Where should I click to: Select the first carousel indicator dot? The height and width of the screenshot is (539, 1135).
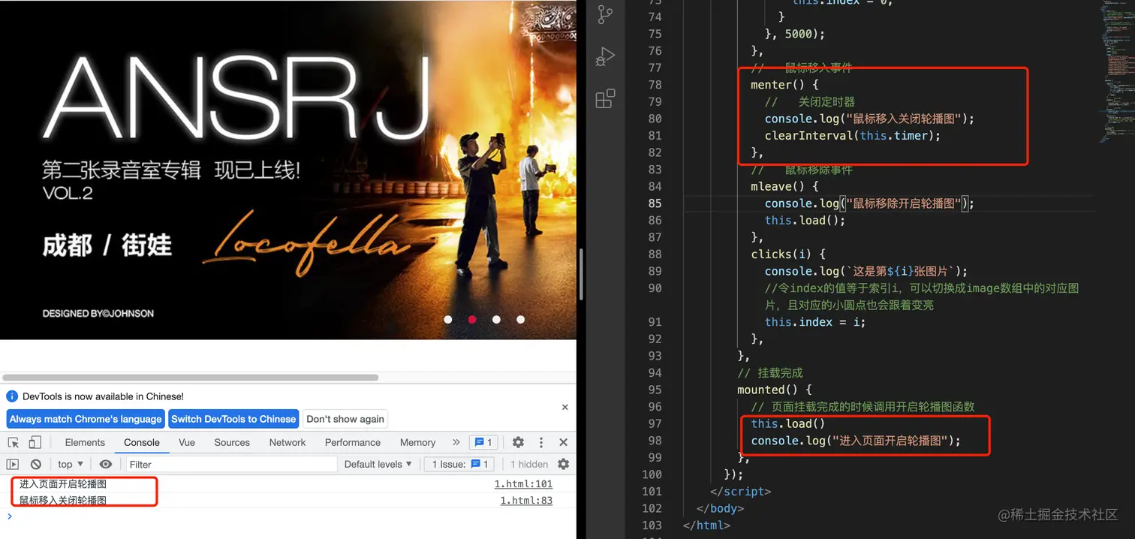point(448,319)
